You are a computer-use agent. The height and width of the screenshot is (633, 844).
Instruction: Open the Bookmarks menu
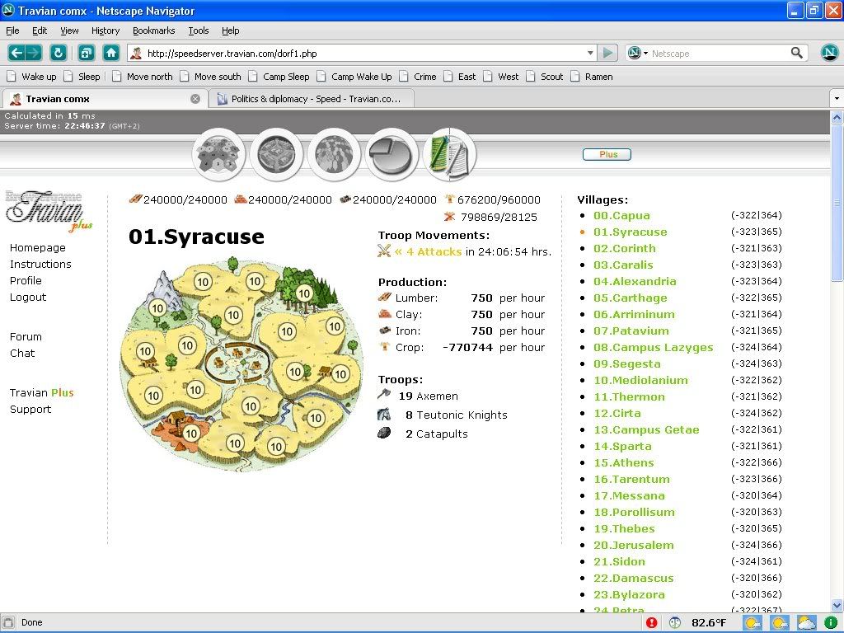click(x=154, y=30)
